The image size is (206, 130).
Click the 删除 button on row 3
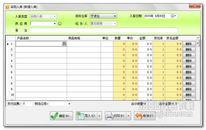pos(189,55)
